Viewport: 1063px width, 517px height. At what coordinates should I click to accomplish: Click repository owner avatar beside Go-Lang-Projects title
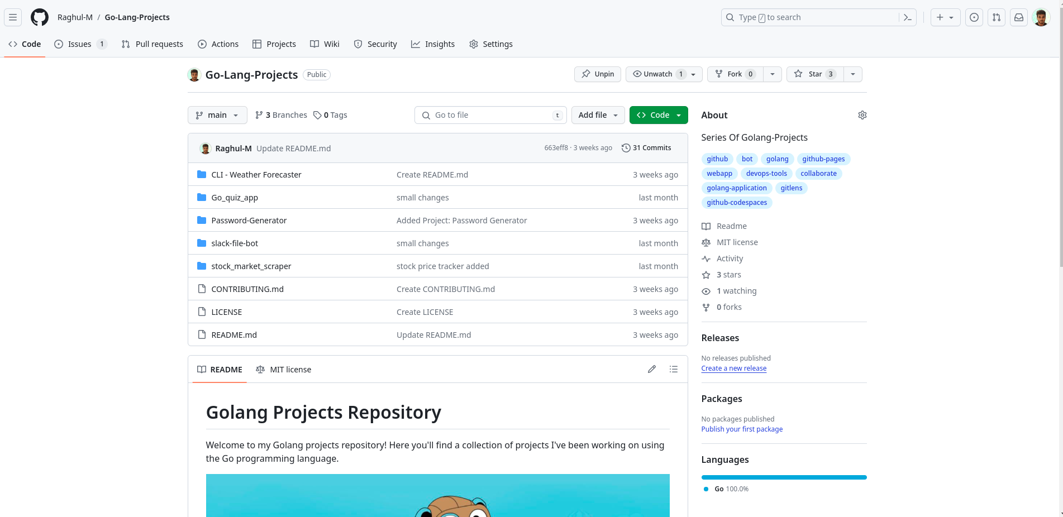(194, 75)
